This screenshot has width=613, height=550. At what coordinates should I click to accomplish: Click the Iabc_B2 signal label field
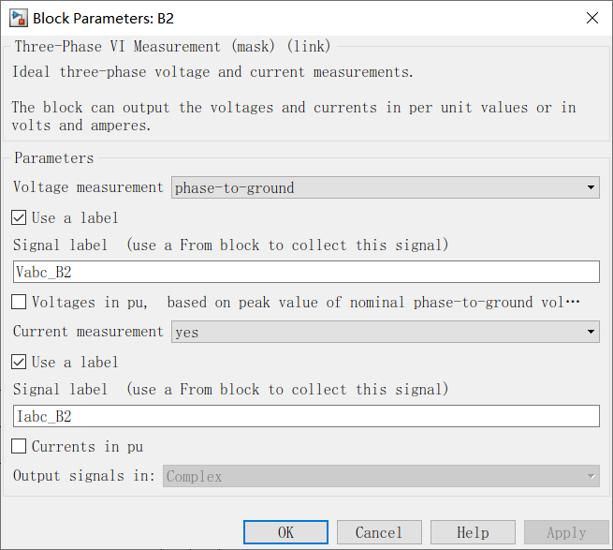[x=306, y=416]
